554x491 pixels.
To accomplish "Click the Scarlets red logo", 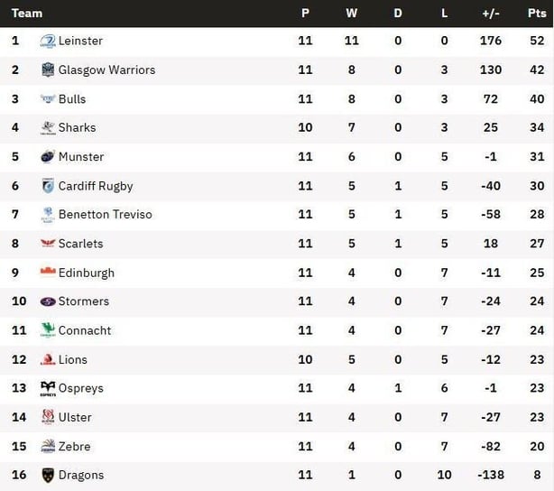I will (48, 243).
